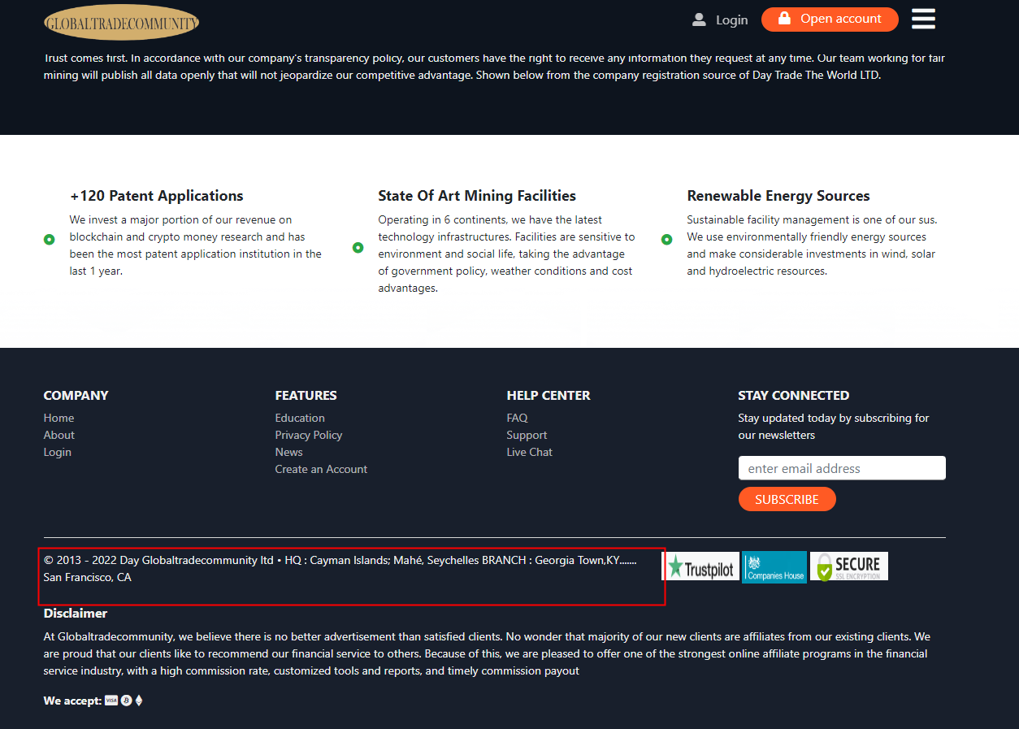Click the Ethereum payment icon
This screenshot has width=1019, height=729.
[139, 701]
